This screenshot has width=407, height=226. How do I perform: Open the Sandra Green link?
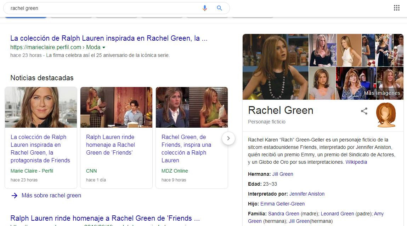[283, 214]
